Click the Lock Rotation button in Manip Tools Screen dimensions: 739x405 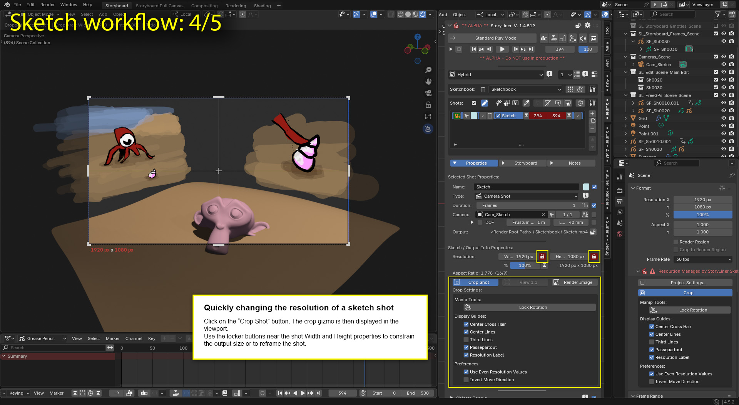pyautogui.click(x=533, y=307)
